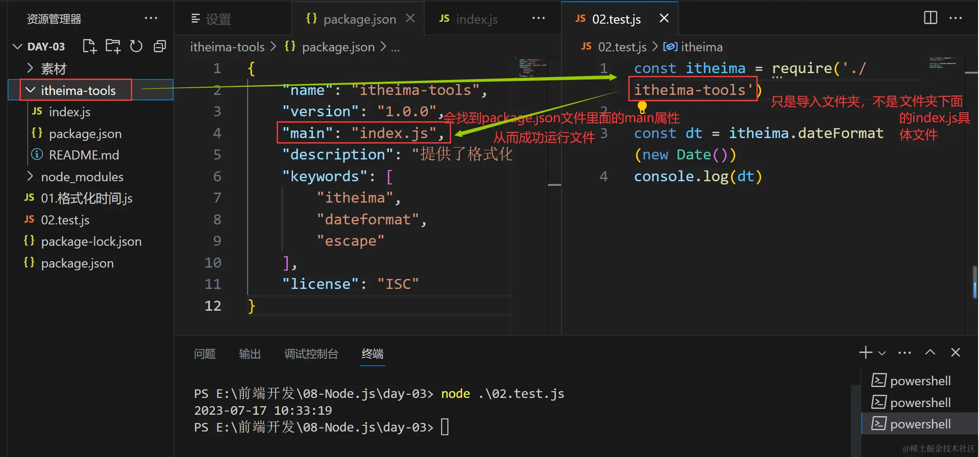The height and width of the screenshot is (457, 979).
Task: Click the terminal prompt input cursor
Action: click(445, 427)
